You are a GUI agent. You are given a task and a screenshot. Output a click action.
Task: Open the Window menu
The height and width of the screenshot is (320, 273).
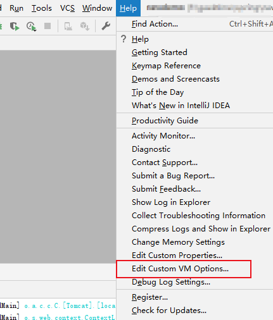point(97,8)
